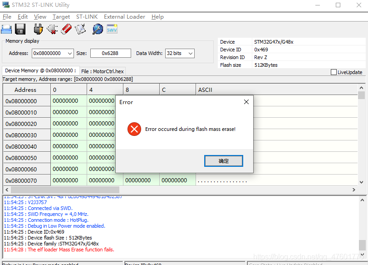This screenshot has height=265, width=368.
Task: Click the 确定 OK button
Action: 223,161
